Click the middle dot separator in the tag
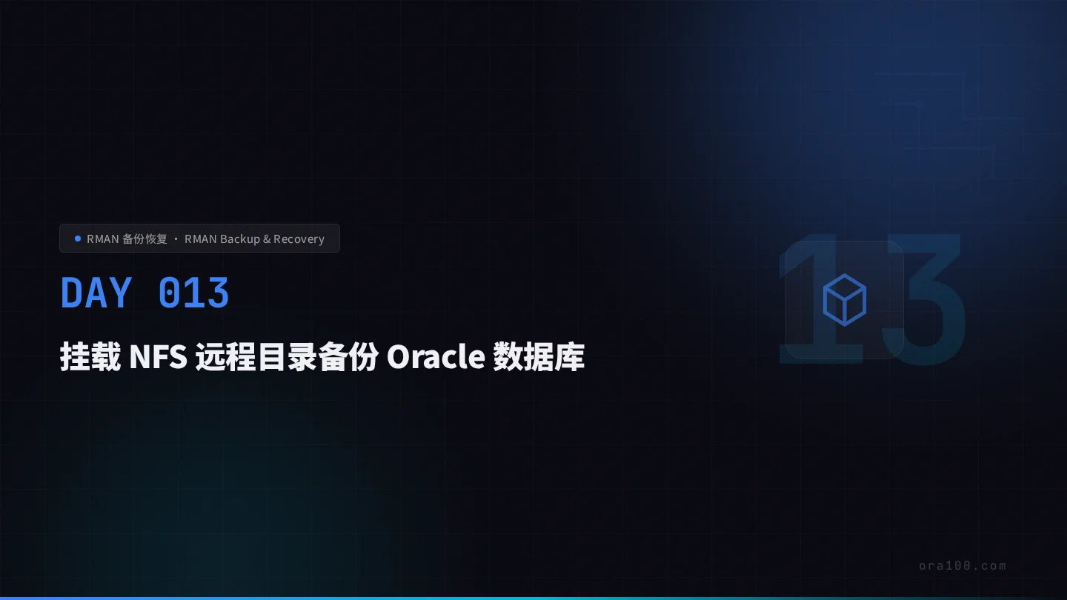 point(176,239)
